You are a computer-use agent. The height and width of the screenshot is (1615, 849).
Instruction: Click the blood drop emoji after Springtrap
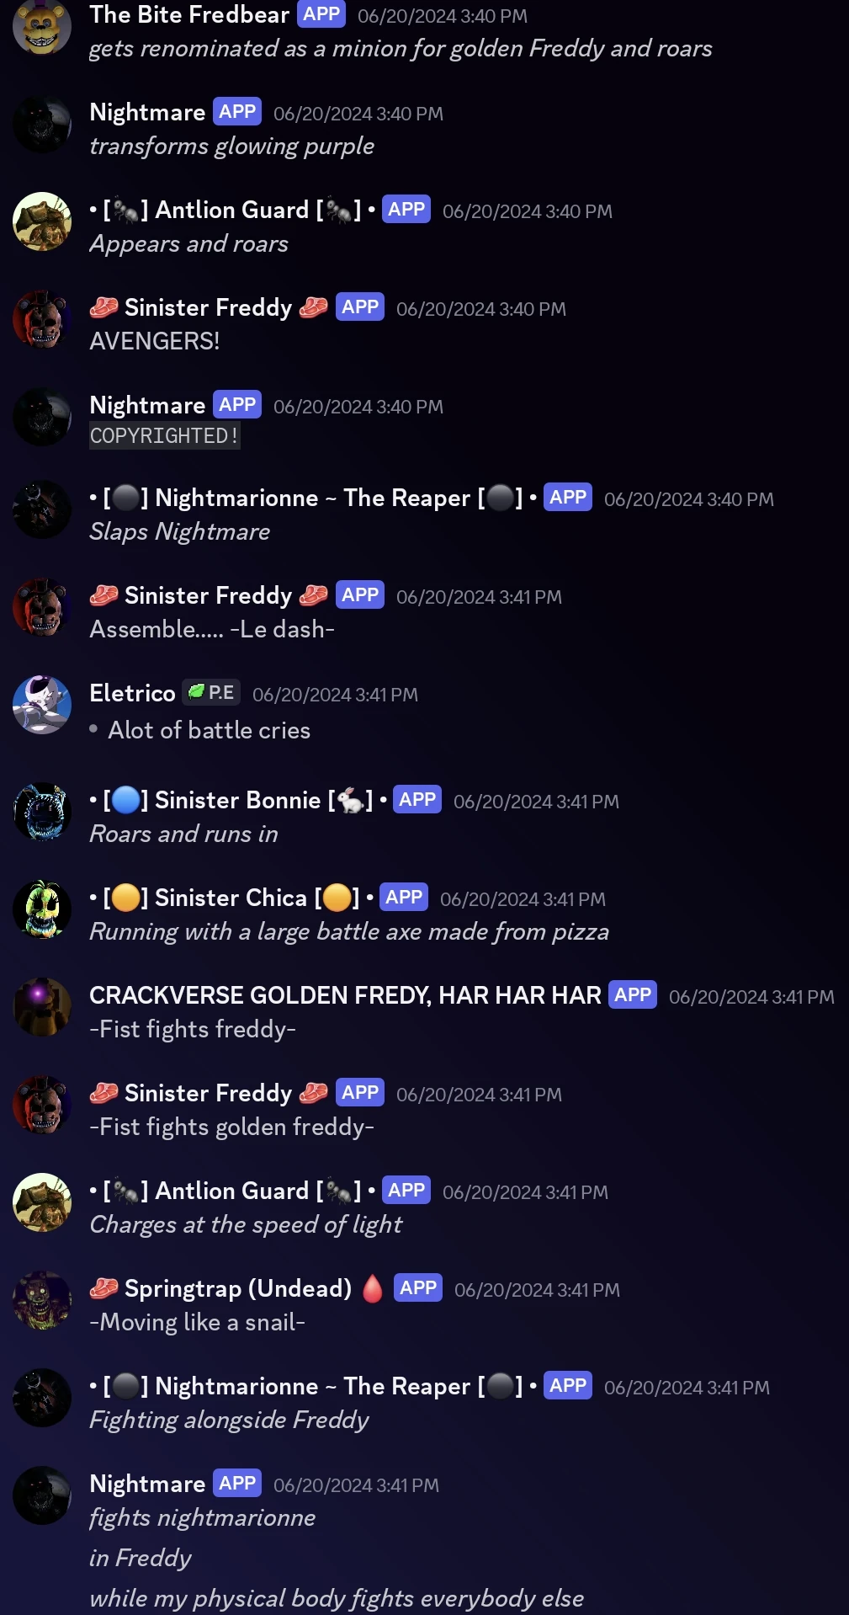tap(373, 1288)
